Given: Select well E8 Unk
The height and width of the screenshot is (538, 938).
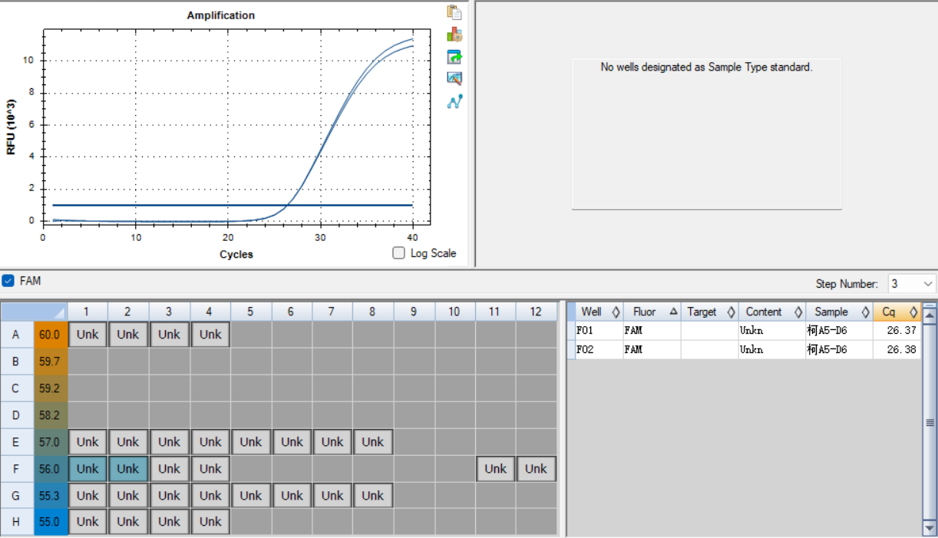Looking at the screenshot, I should click(373, 442).
